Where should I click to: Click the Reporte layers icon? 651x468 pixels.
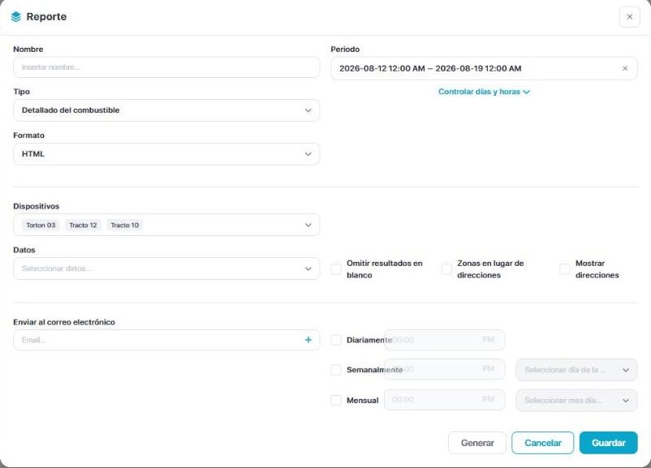click(x=15, y=16)
